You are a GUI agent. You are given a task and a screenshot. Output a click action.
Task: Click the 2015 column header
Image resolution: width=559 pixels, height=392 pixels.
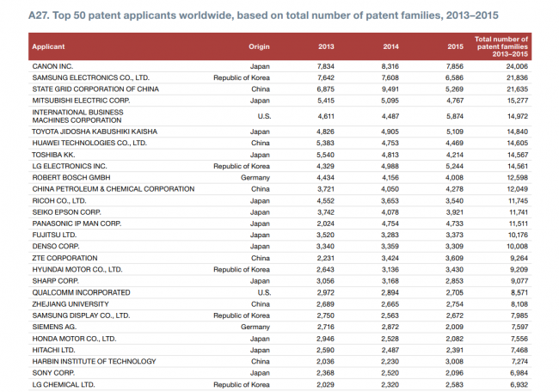456,46
